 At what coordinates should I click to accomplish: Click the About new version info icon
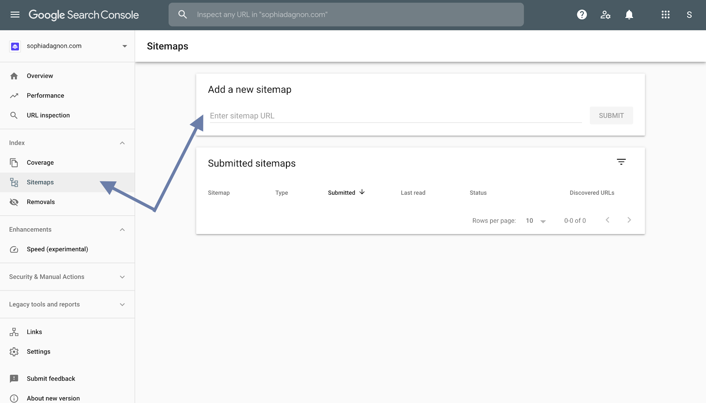click(14, 399)
